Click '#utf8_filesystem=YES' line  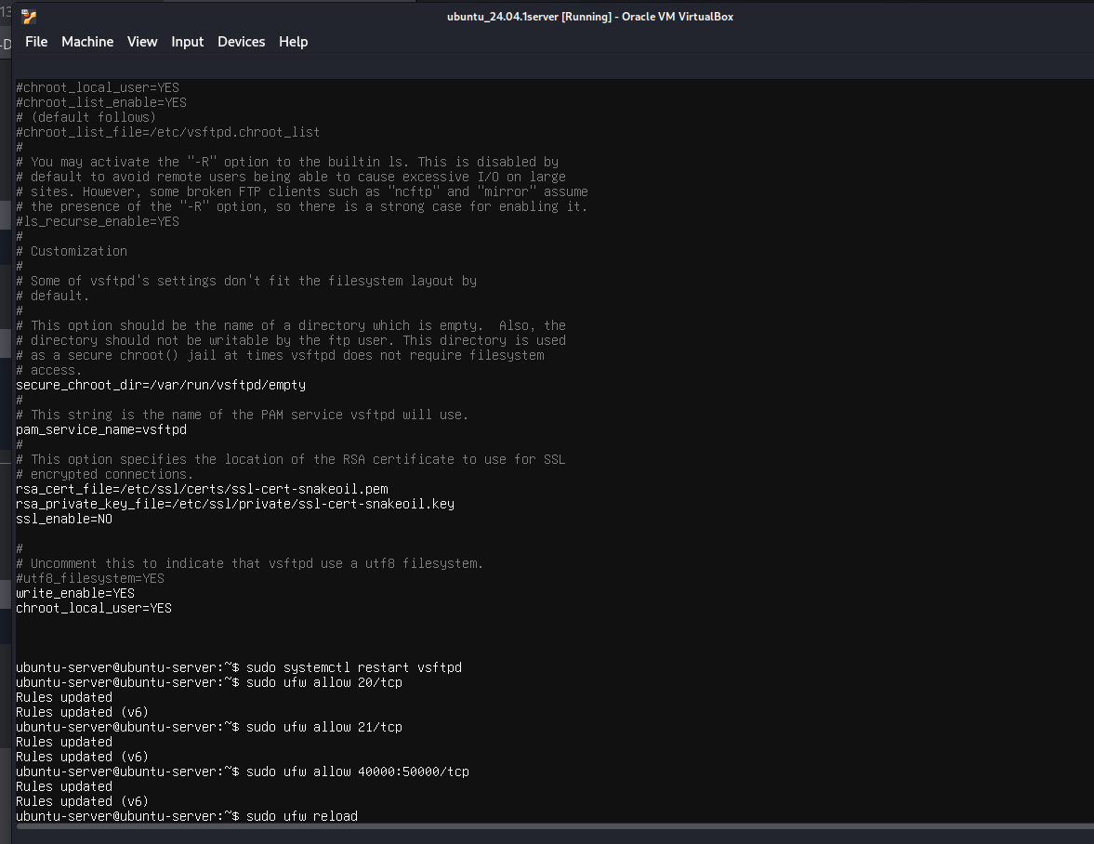click(90, 578)
